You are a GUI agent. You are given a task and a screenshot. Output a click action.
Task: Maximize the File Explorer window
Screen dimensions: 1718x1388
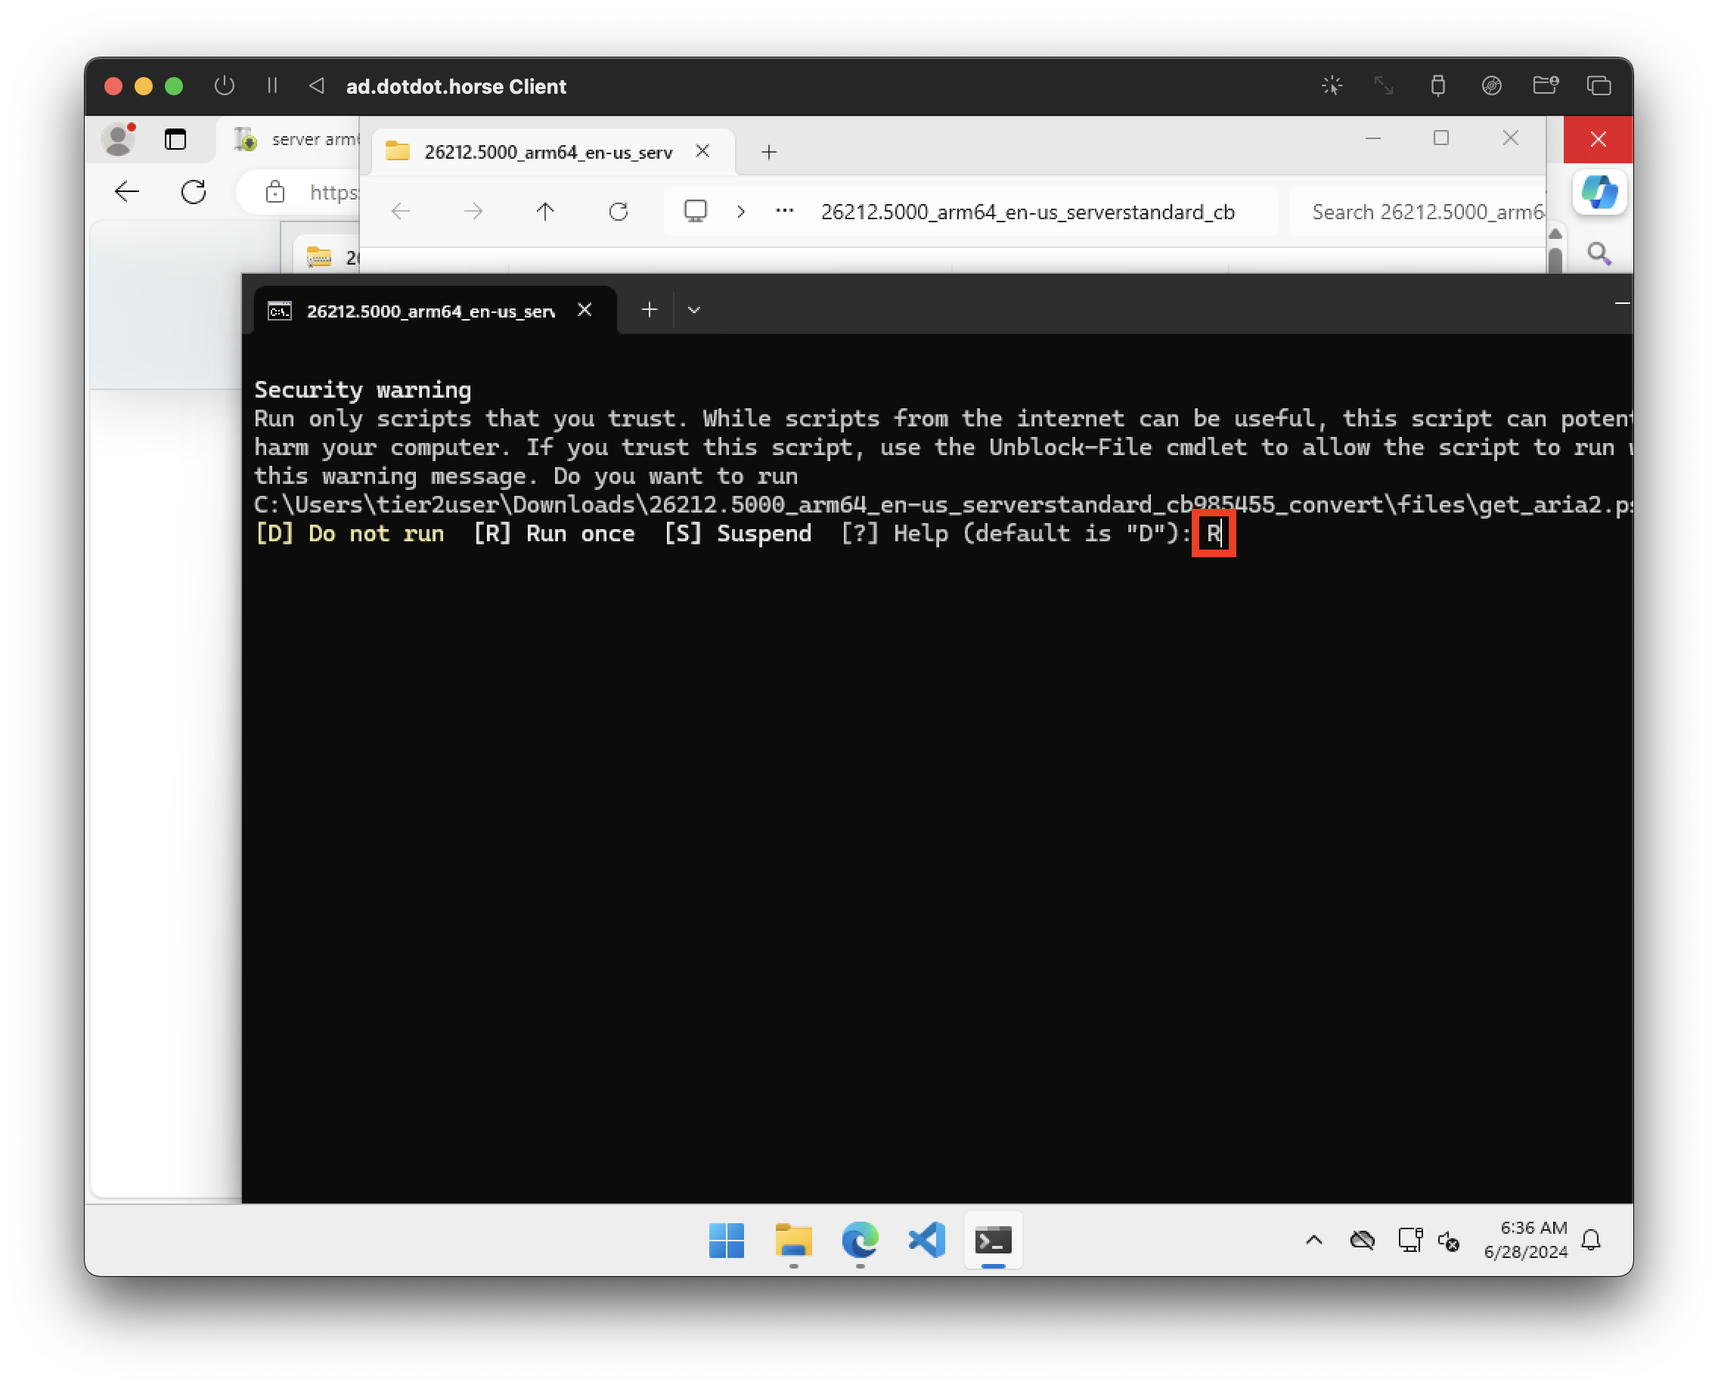point(1440,138)
